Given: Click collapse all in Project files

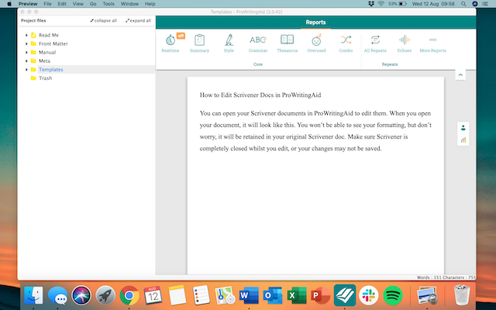Looking at the screenshot, I should click(103, 21).
